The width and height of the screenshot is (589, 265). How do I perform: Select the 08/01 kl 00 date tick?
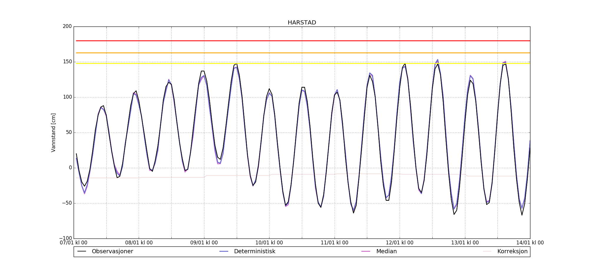coord(139,243)
